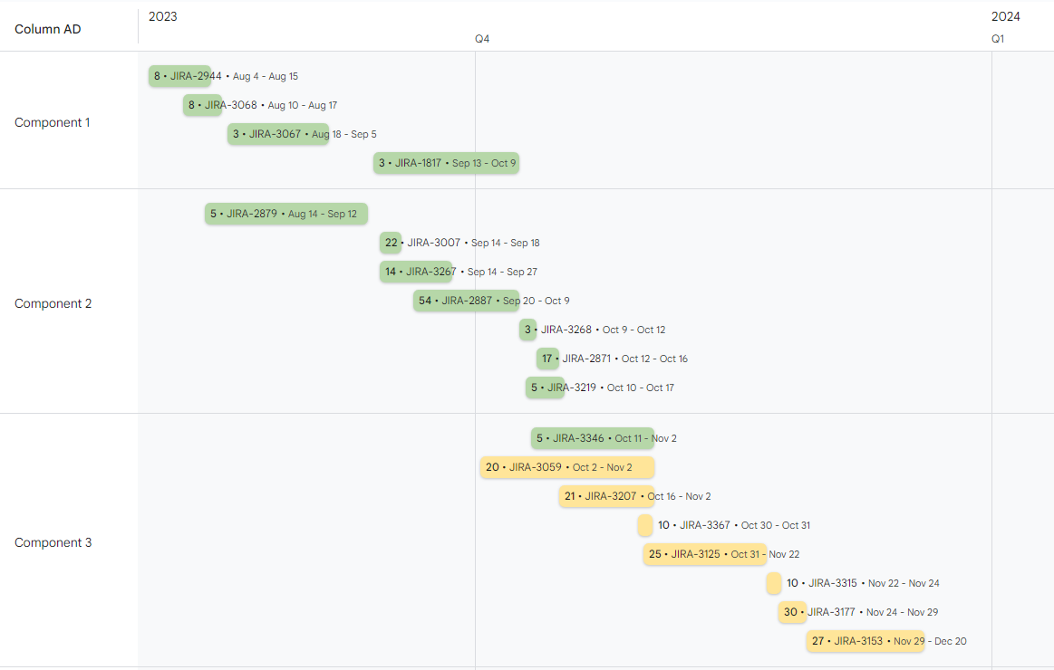Image resolution: width=1054 pixels, height=670 pixels.
Task: Click the small yellow bar beside JIRA-3367
Action: (x=645, y=524)
